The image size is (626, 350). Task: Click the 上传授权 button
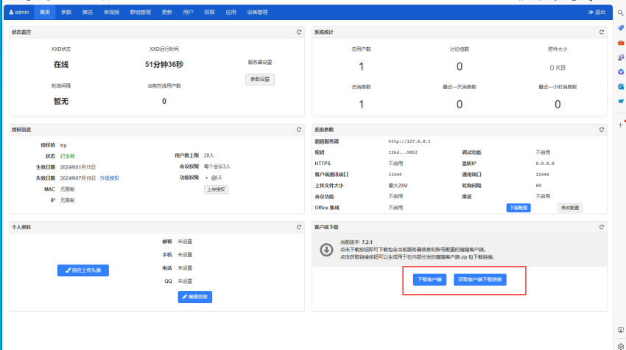(x=217, y=189)
